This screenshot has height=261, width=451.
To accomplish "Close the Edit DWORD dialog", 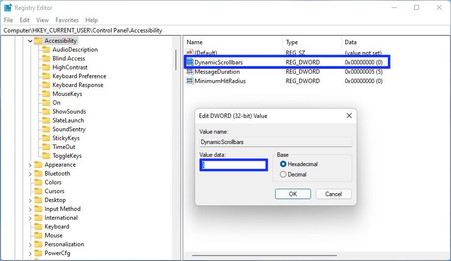I will [349, 116].
